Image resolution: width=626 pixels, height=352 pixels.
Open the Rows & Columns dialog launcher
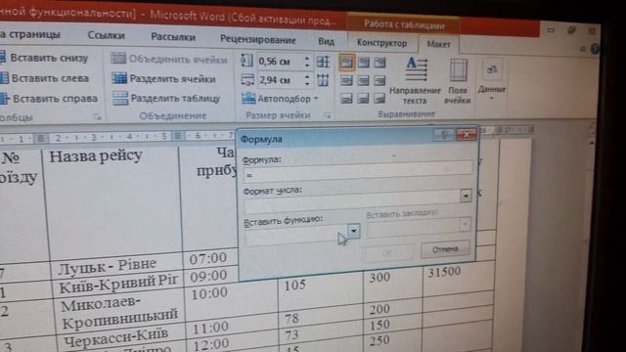(x=97, y=117)
